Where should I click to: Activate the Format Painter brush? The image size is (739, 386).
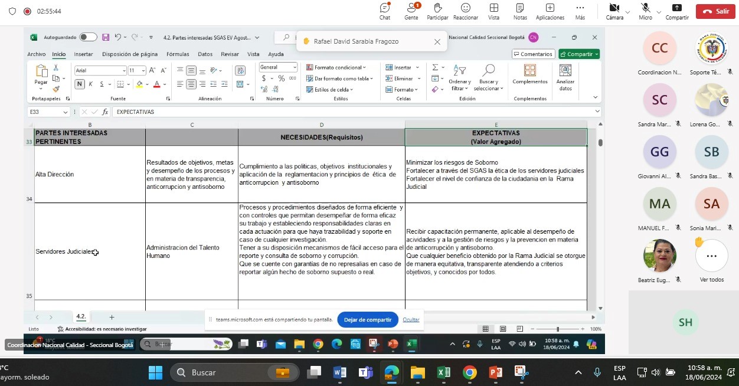[x=56, y=89]
